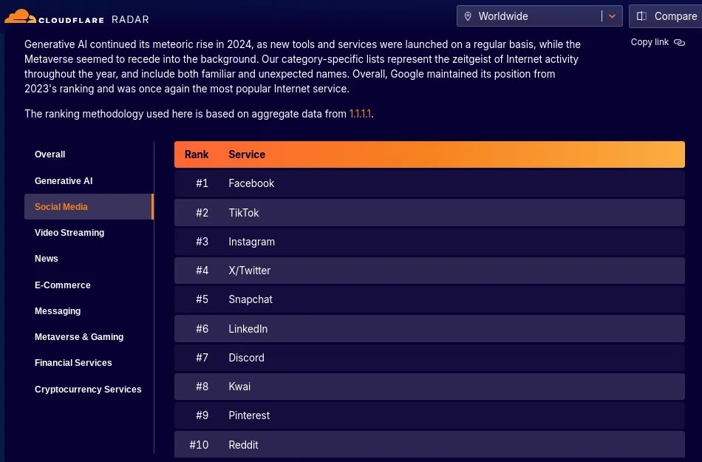Click the Reddit row ranked #10
702x462 pixels.
pyautogui.click(x=429, y=444)
